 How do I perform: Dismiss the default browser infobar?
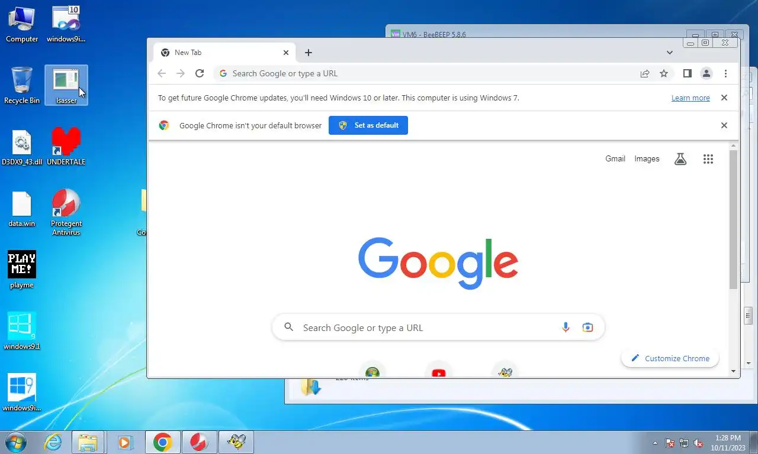pos(724,125)
